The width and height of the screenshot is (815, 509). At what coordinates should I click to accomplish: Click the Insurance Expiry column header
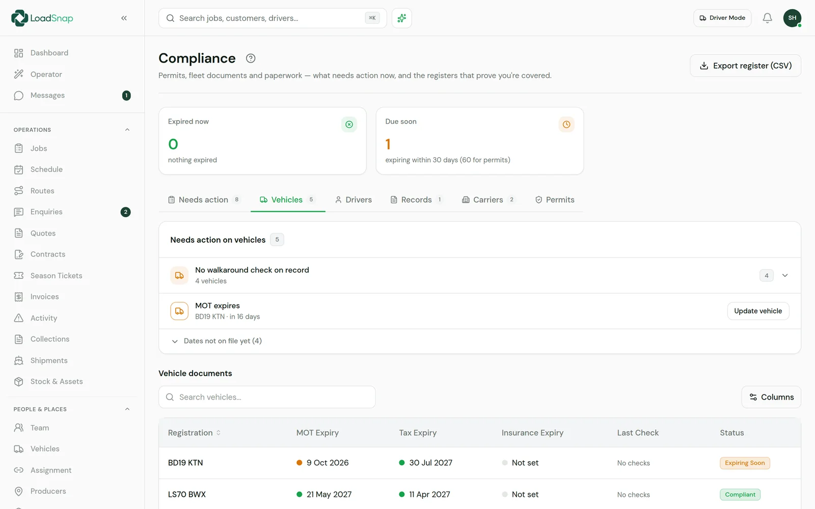coord(532,433)
